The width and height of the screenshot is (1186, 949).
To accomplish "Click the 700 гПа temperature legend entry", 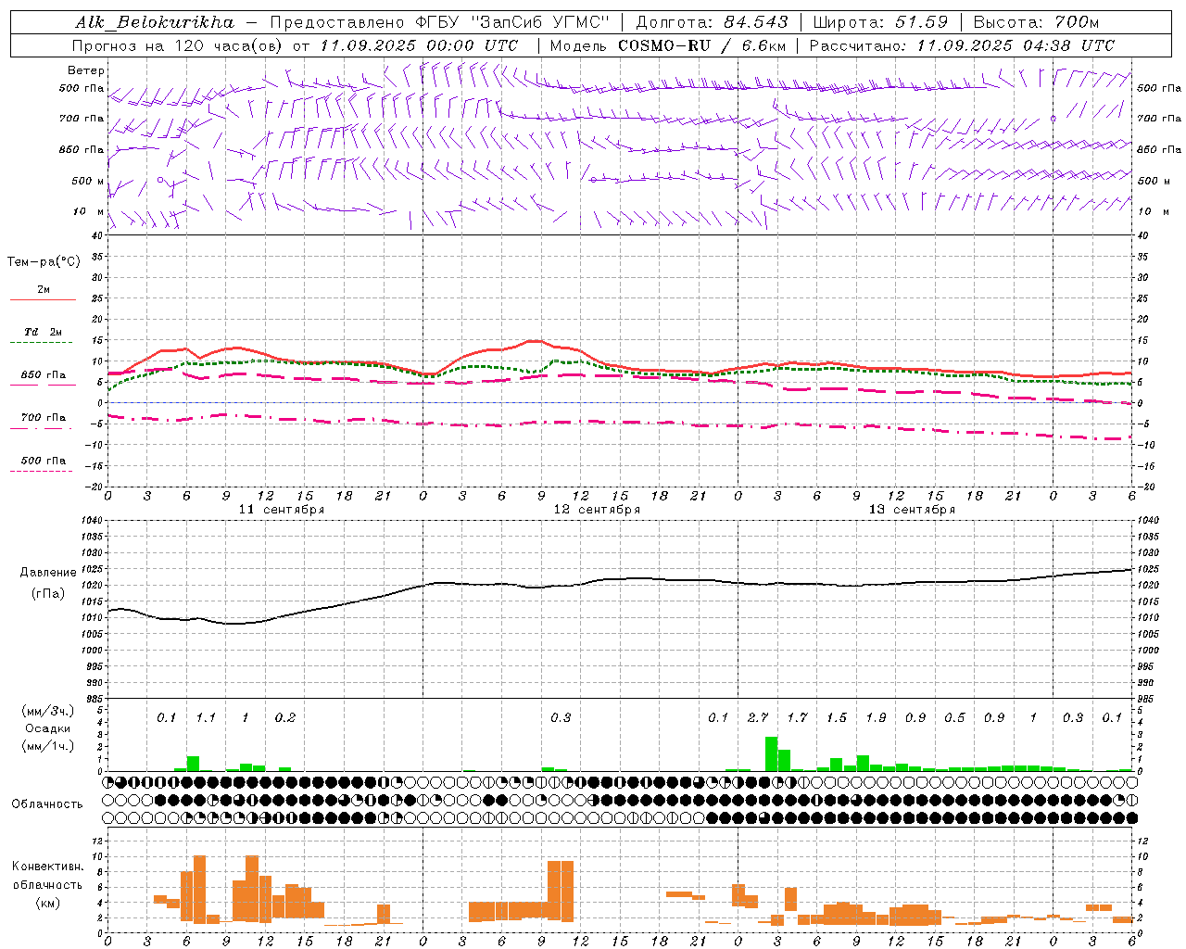I will 44,418.
